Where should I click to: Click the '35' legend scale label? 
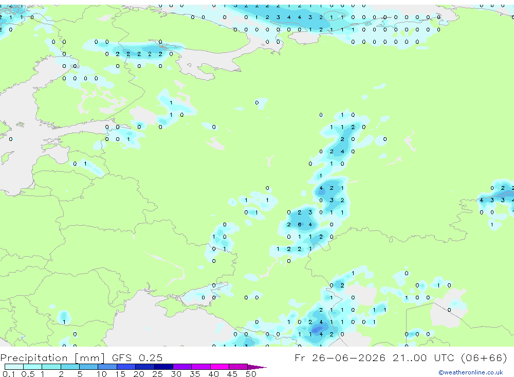(x=195, y=374)
